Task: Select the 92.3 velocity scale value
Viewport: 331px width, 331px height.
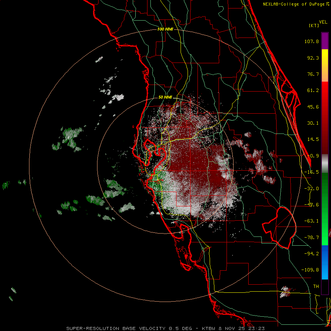Action: (313, 58)
